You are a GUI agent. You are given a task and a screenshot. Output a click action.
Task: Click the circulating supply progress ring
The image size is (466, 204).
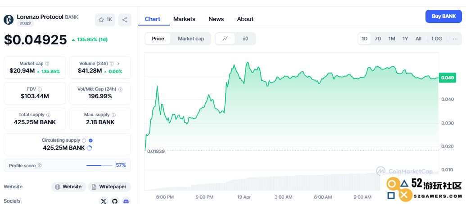pyautogui.click(x=89, y=148)
